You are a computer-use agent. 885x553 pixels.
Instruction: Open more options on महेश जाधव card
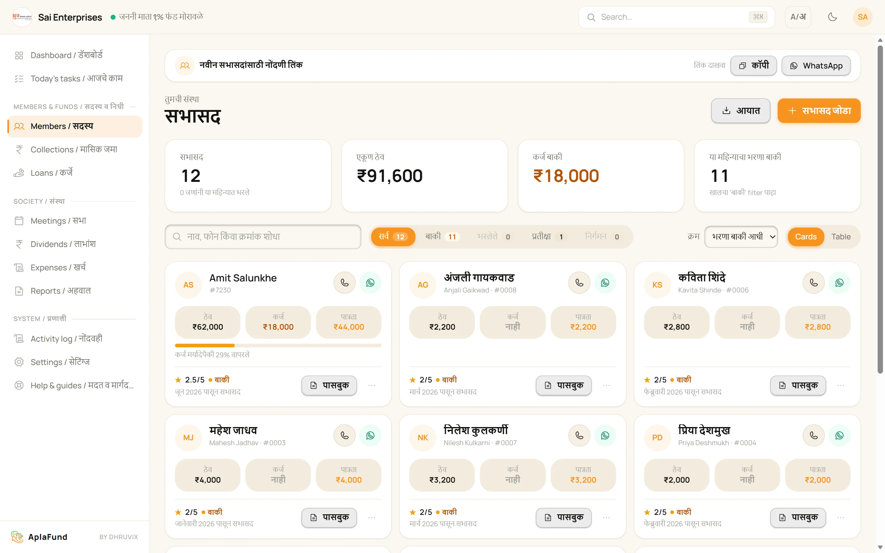pyautogui.click(x=372, y=518)
